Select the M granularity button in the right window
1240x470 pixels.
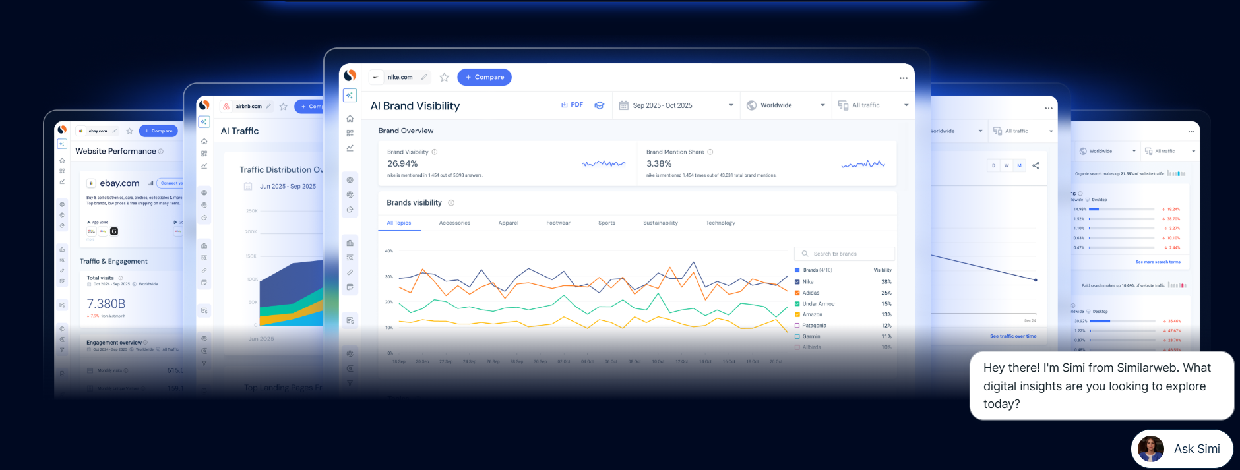1019,165
